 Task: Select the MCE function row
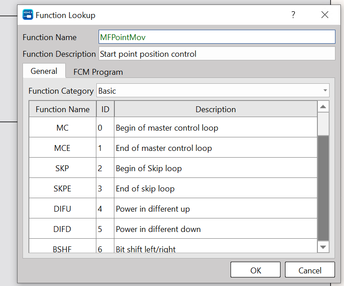(63, 148)
